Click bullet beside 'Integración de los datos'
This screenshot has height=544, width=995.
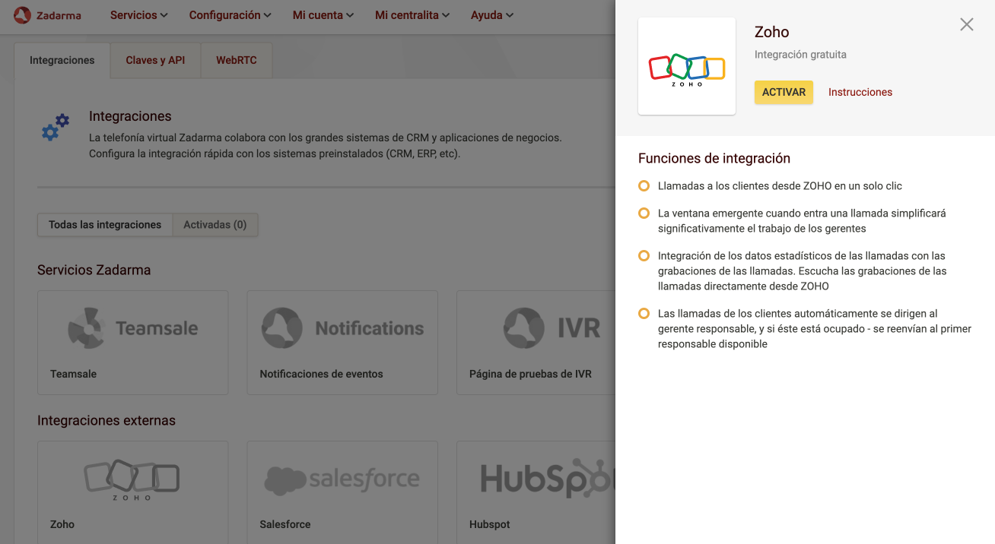click(x=644, y=256)
